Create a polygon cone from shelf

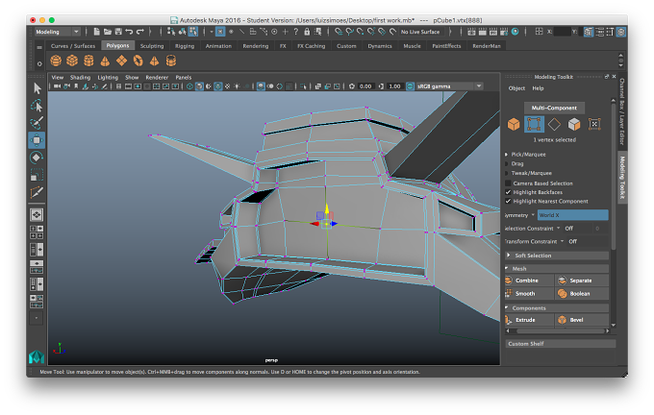pyautogui.click(x=105, y=61)
